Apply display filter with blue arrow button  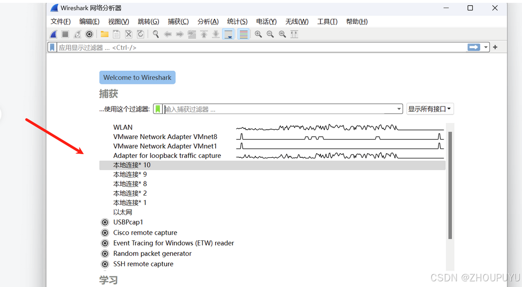(x=474, y=47)
